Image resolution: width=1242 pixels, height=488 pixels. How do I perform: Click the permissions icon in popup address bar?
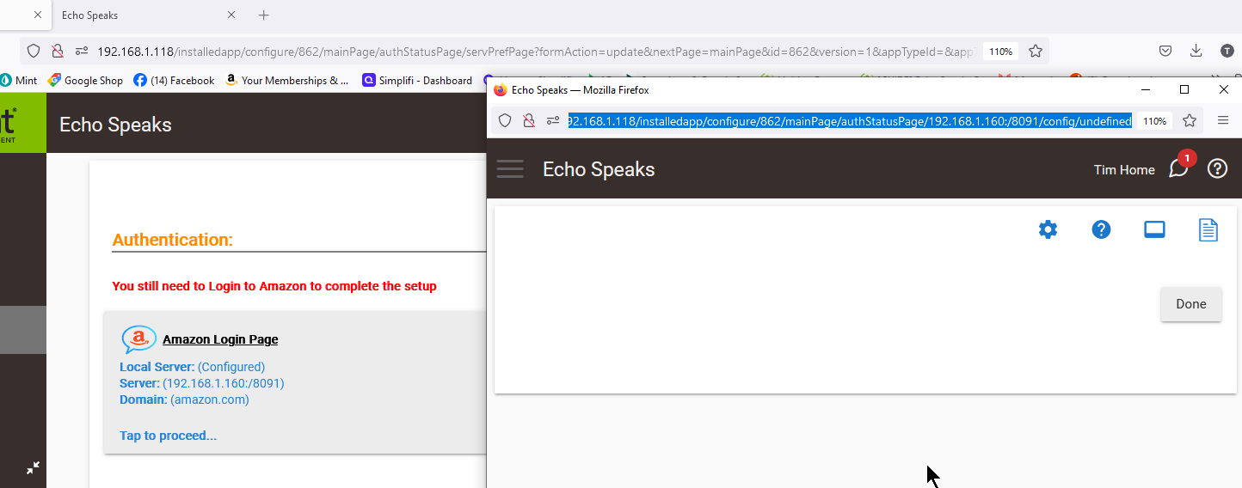pyautogui.click(x=553, y=121)
